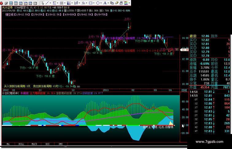The image size is (232, 149).
Task: Select the highlighted chart layout icon
Action: click(25, 3)
